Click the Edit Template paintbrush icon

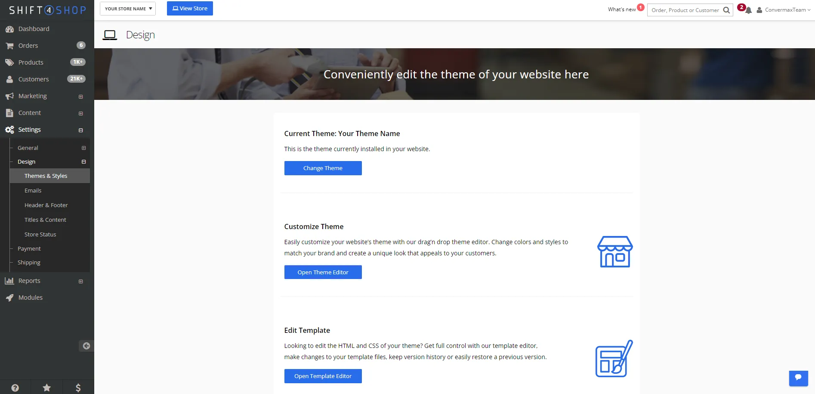click(x=614, y=359)
